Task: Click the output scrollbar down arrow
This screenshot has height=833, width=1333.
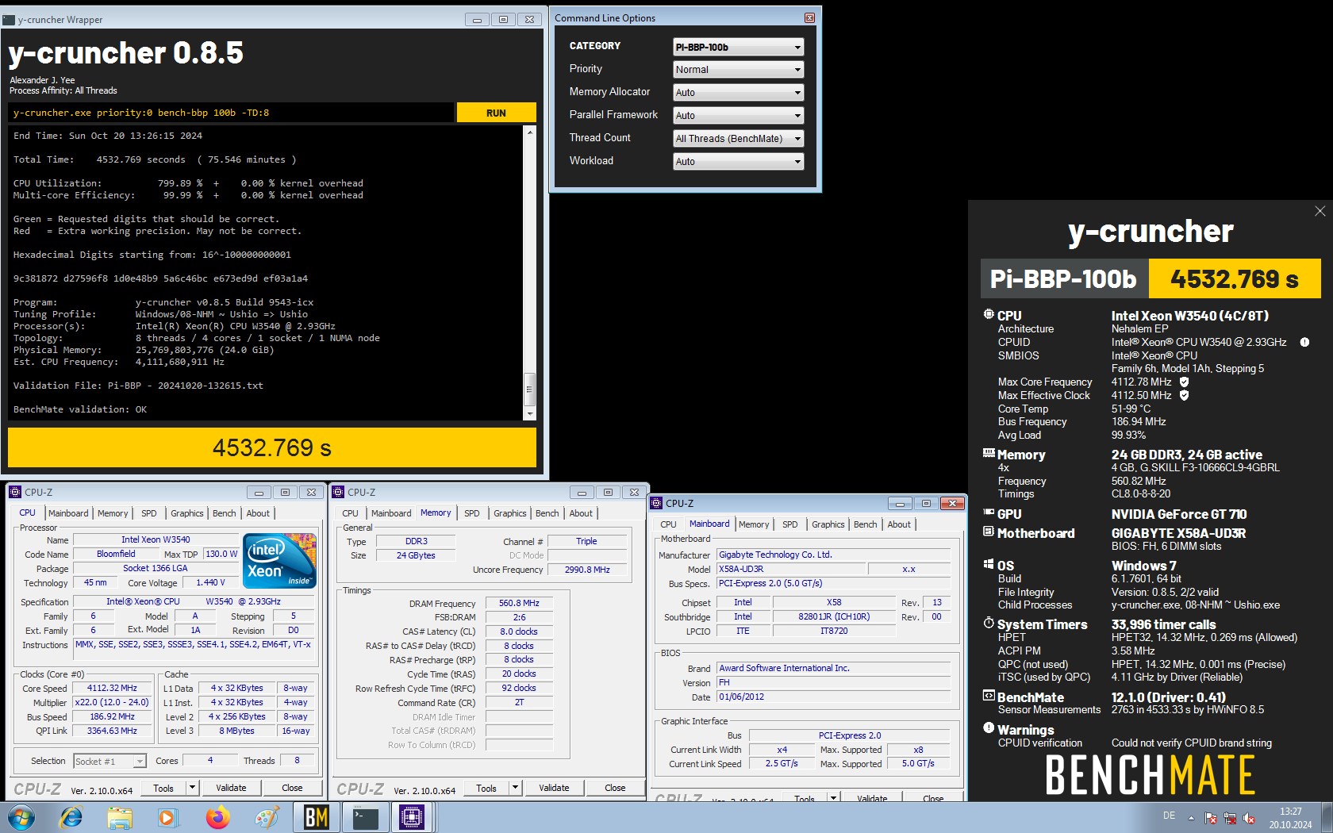Action: click(529, 414)
